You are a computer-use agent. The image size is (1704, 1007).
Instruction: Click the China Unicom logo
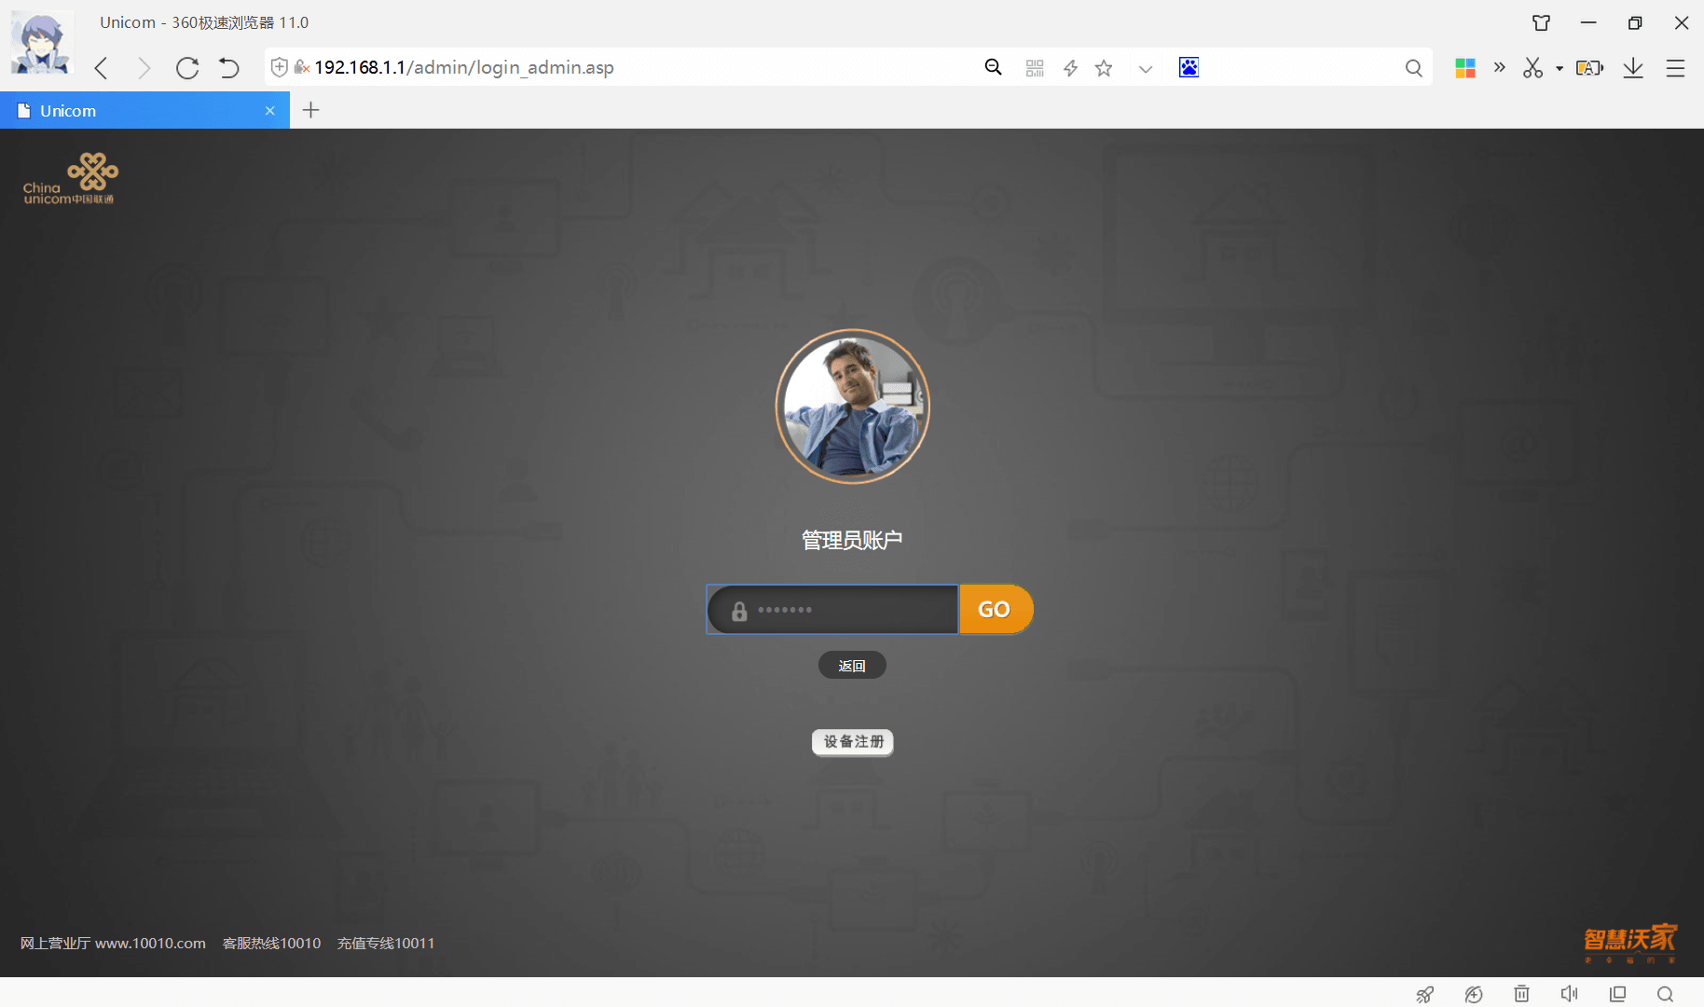(x=70, y=178)
